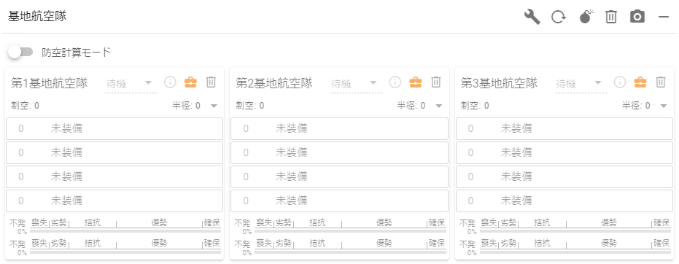Click the 第1基地航空隊 title text
The width and height of the screenshot is (679, 264).
[49, 82]
